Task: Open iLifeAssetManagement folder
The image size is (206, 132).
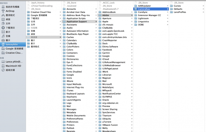Action: [115, 62]
